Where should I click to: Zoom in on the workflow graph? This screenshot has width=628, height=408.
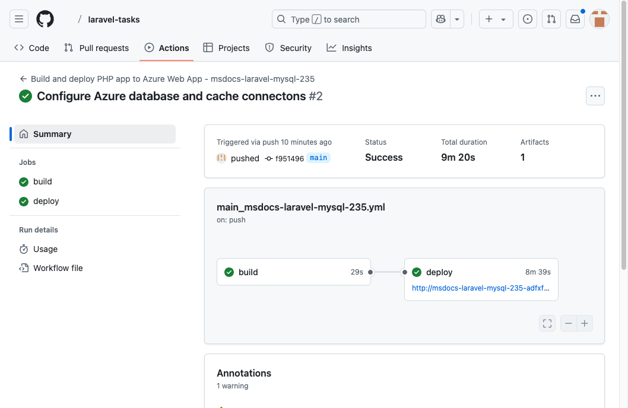click(584, 323)
